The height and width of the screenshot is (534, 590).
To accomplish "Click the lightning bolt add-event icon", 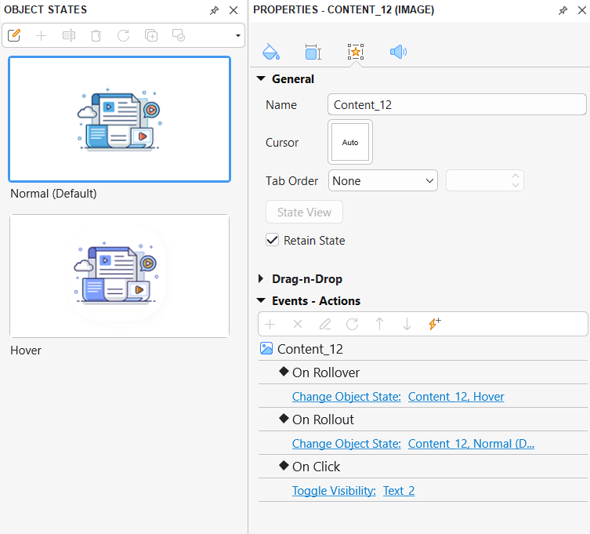I will (x=434, y=324).
